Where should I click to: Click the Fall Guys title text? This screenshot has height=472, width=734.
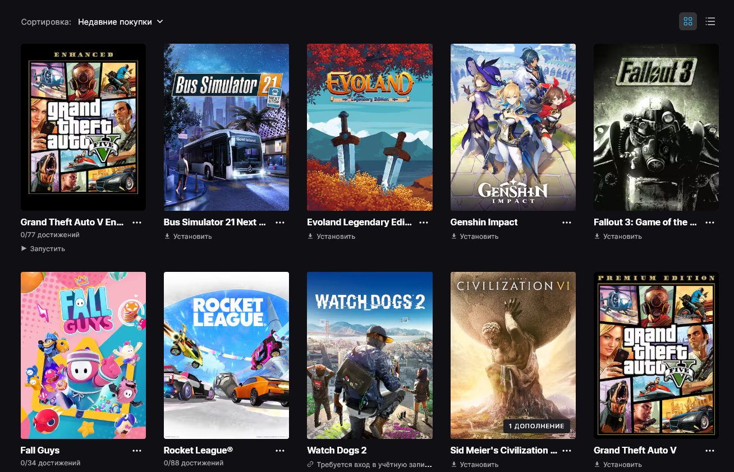click(40, 451)
